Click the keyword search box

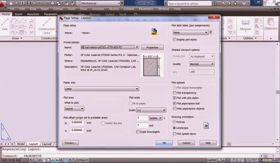(x=189, y=3)
